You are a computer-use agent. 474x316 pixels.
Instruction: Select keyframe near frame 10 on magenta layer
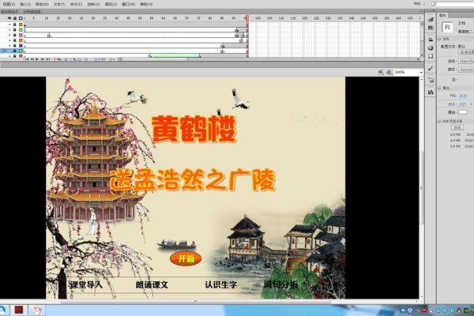[49, 36]
